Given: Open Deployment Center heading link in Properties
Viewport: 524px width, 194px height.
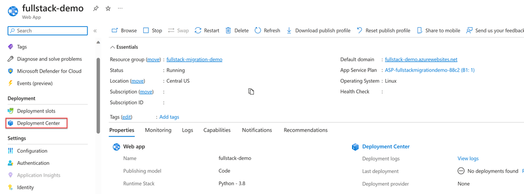Looking at the screenshot, I should (386, 146).
